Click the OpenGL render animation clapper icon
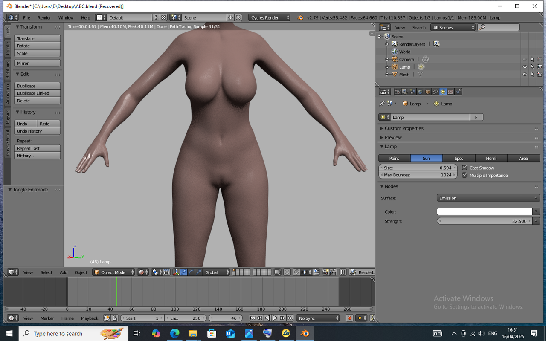 pos(333,272)
